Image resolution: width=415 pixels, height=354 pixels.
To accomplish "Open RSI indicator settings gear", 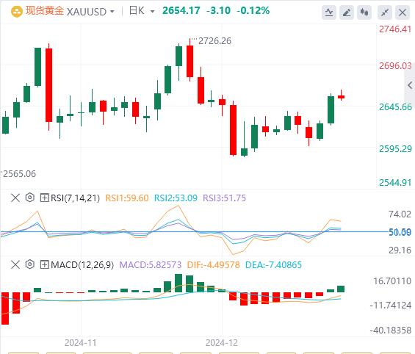I will click(30, 198).
